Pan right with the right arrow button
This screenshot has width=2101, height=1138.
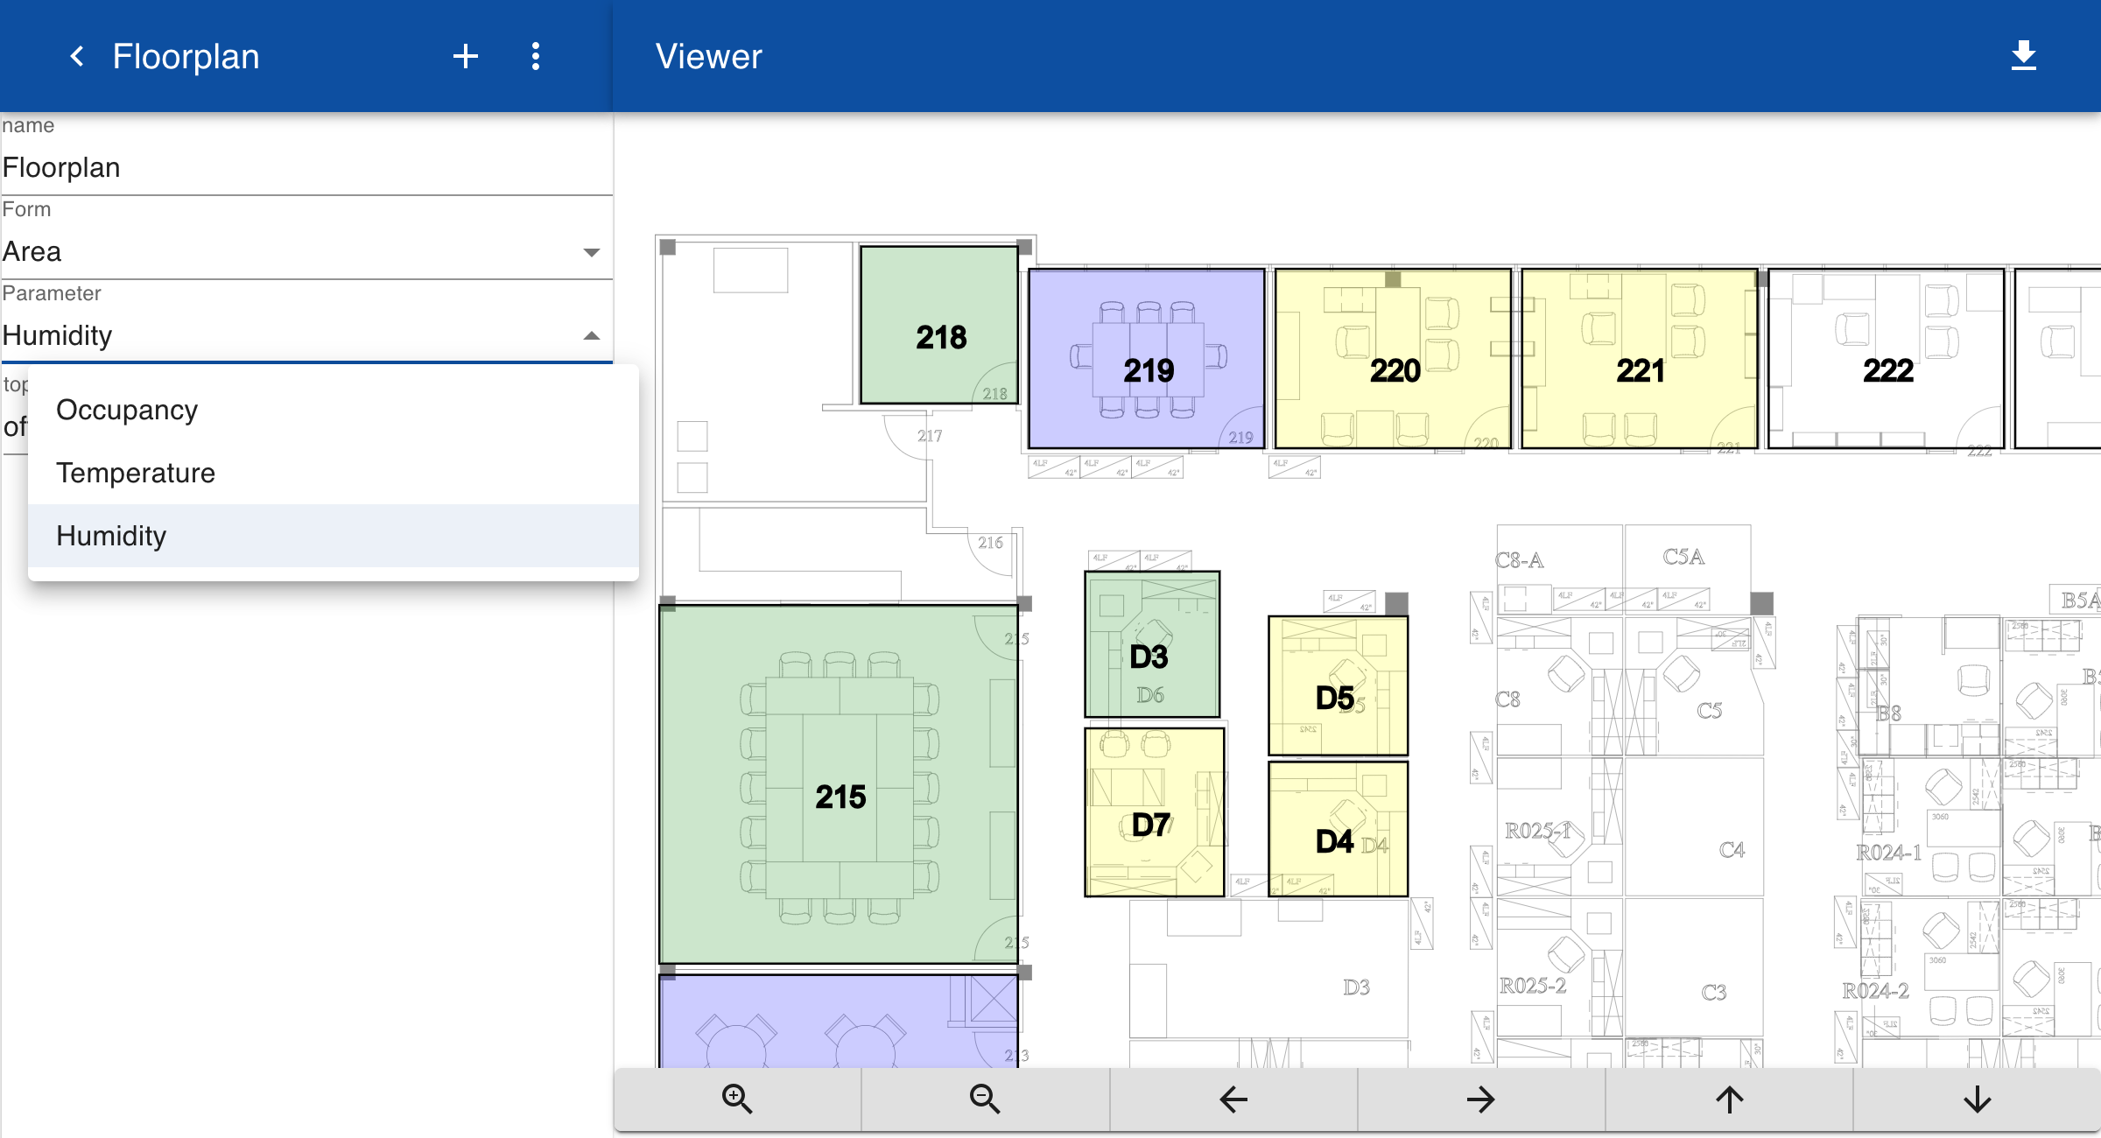(x=1481, y=1099)
